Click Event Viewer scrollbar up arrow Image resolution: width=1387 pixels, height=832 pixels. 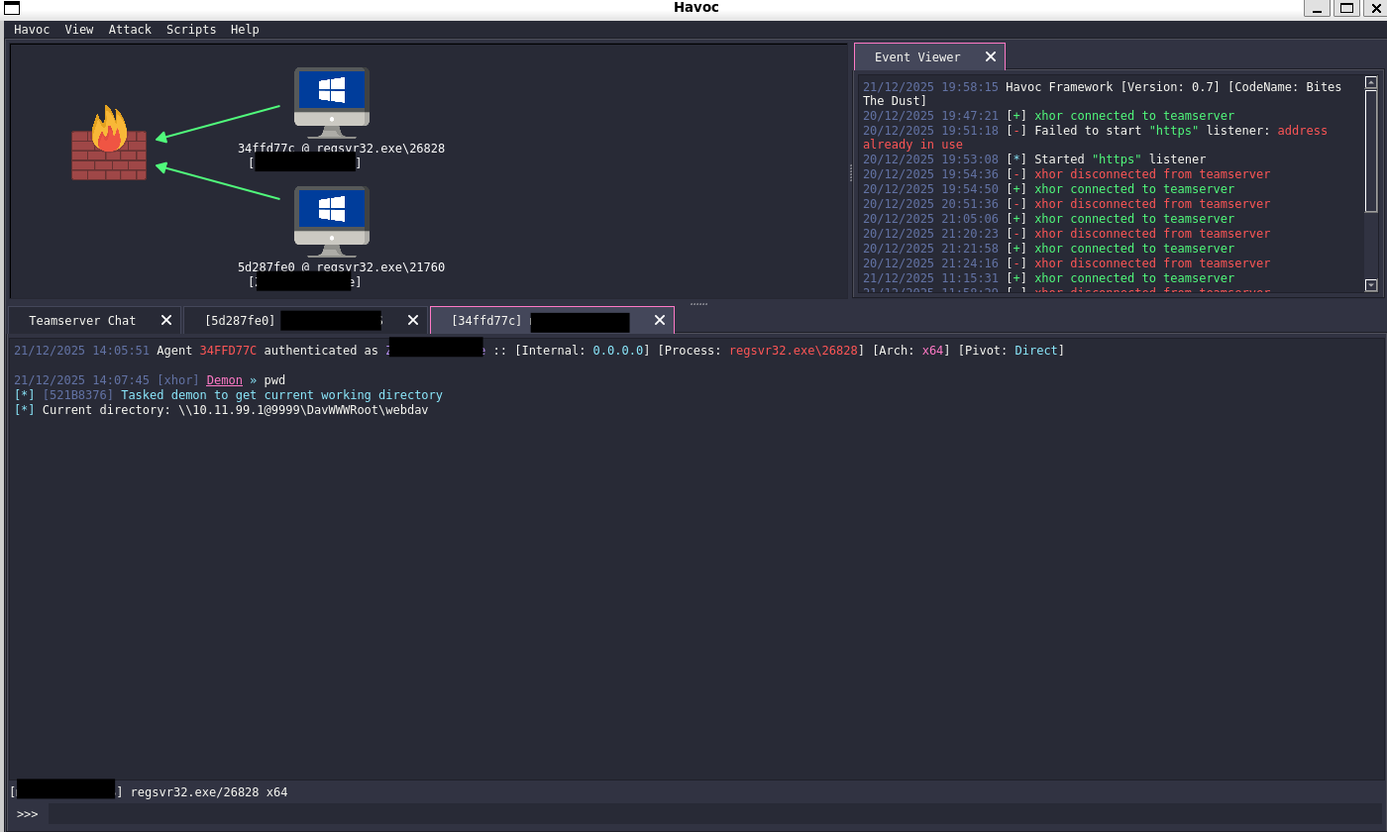pyautogui.click(x=1371, y=83)
